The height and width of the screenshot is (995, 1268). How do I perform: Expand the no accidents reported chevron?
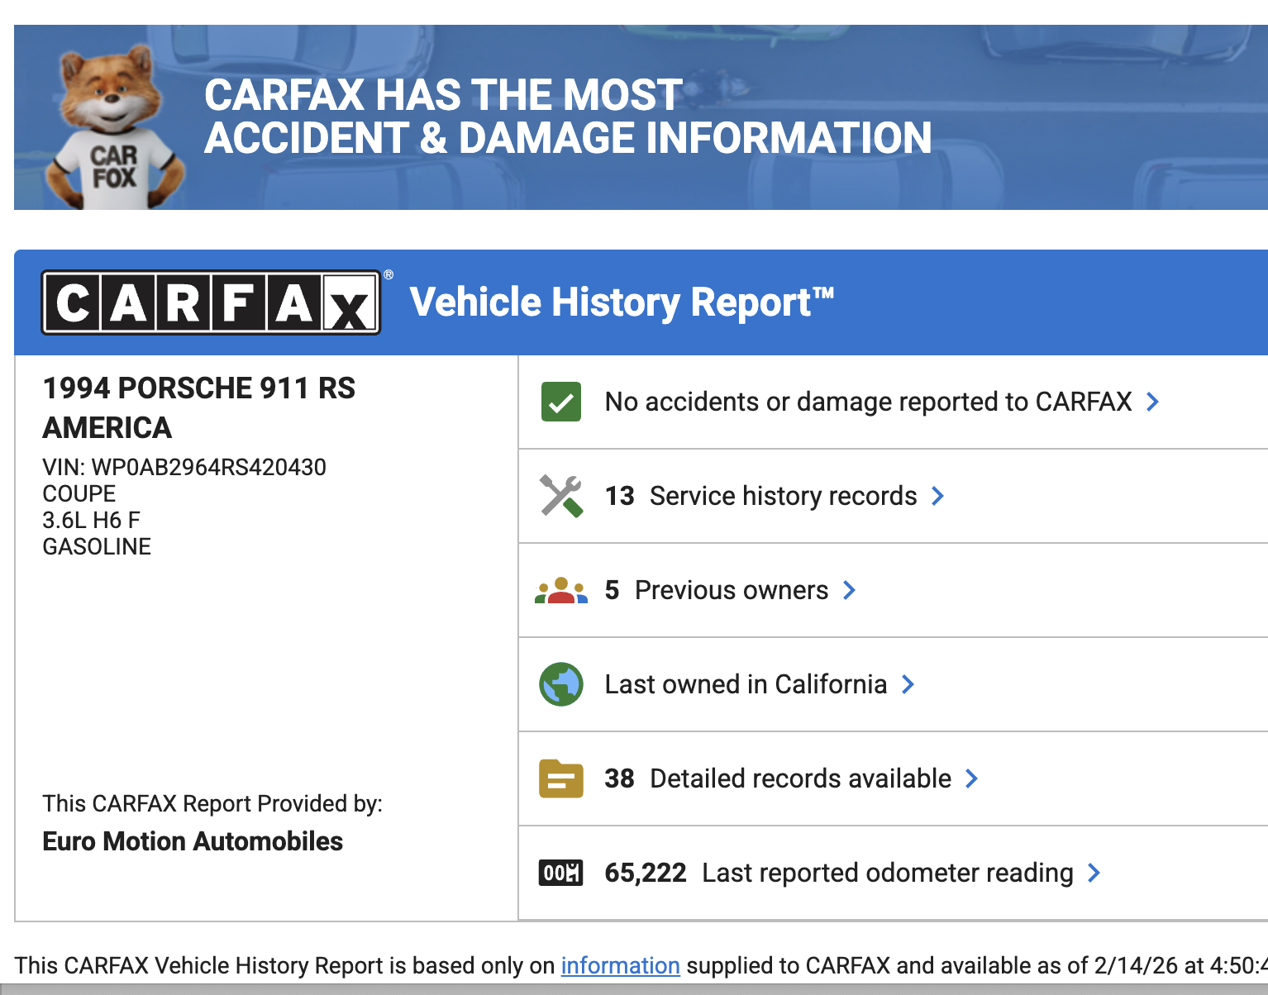tap(1153, 402)
